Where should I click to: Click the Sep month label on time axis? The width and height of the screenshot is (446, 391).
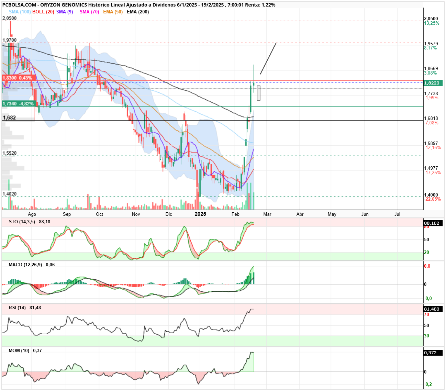67,214
